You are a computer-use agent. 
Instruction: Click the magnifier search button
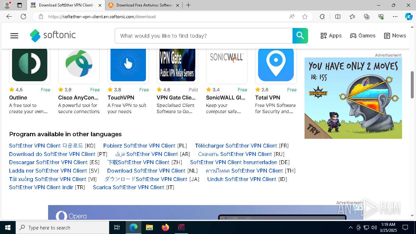[300, 36]
